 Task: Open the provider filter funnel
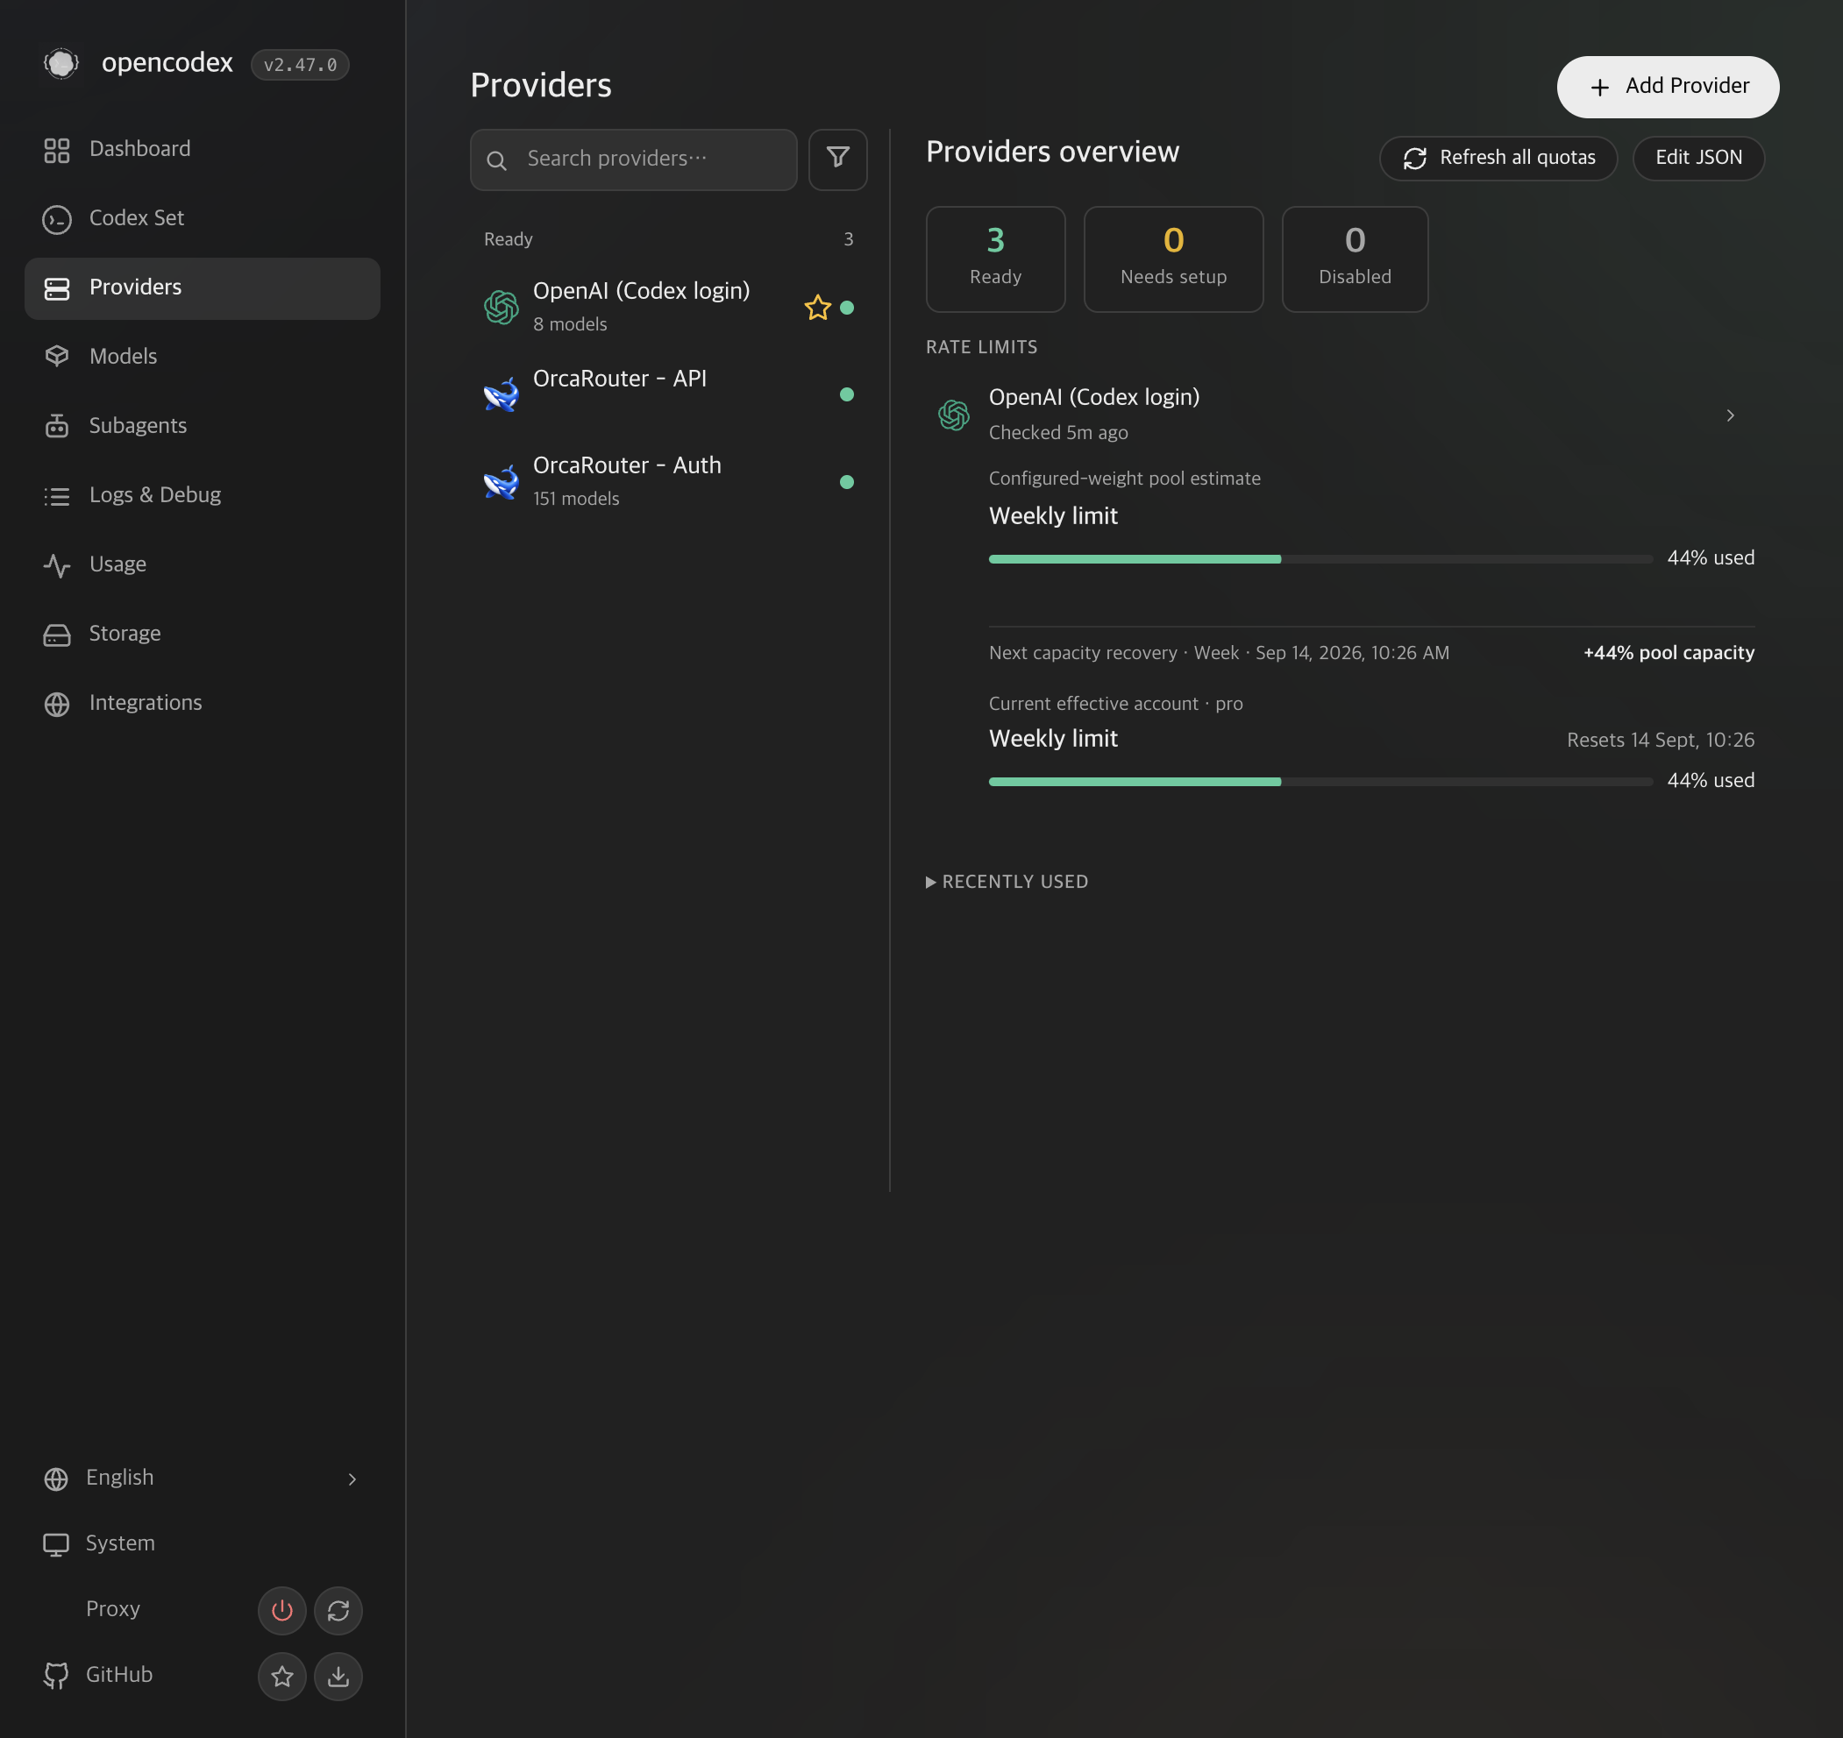pyautogui.click(x=837, y=160)
